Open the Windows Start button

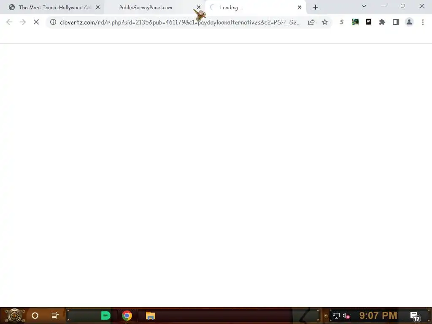(14, 316)
